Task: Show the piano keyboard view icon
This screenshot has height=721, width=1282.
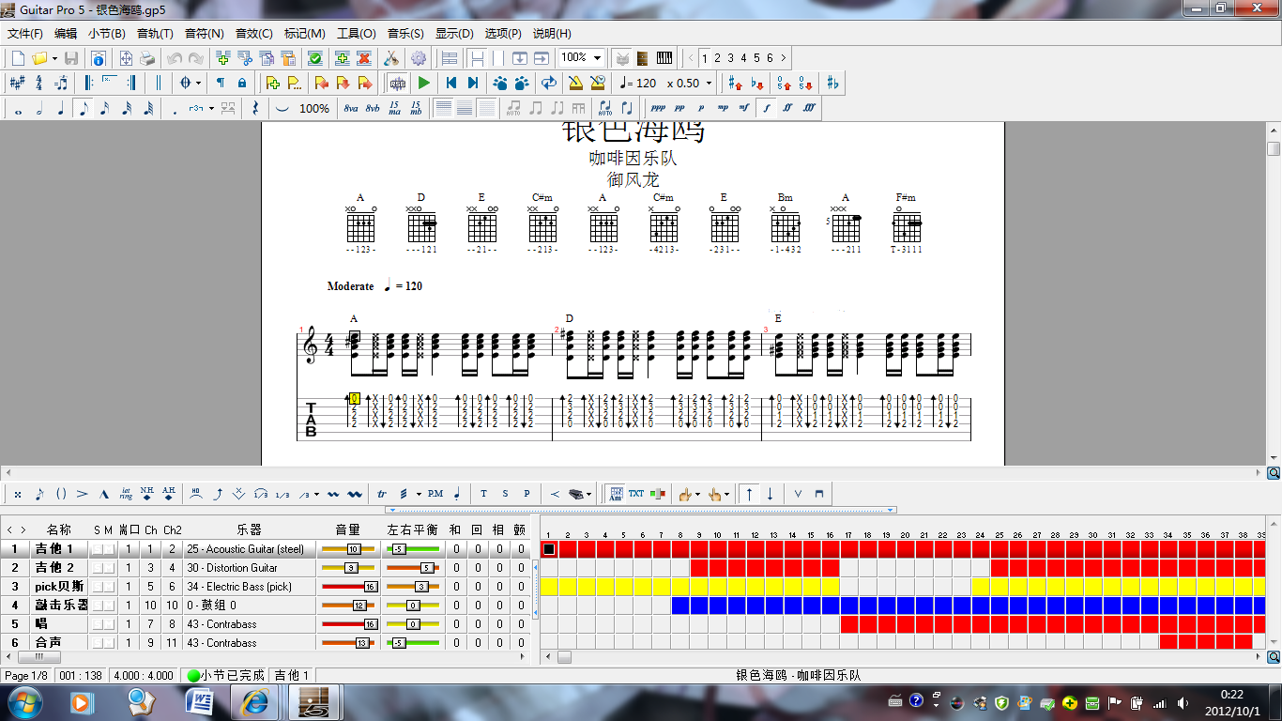Action: [664, 58]
